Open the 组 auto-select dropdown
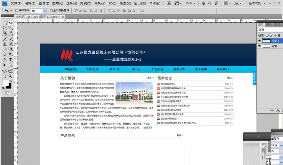Screen dimensions: 283x165 [x=44, y=11]
